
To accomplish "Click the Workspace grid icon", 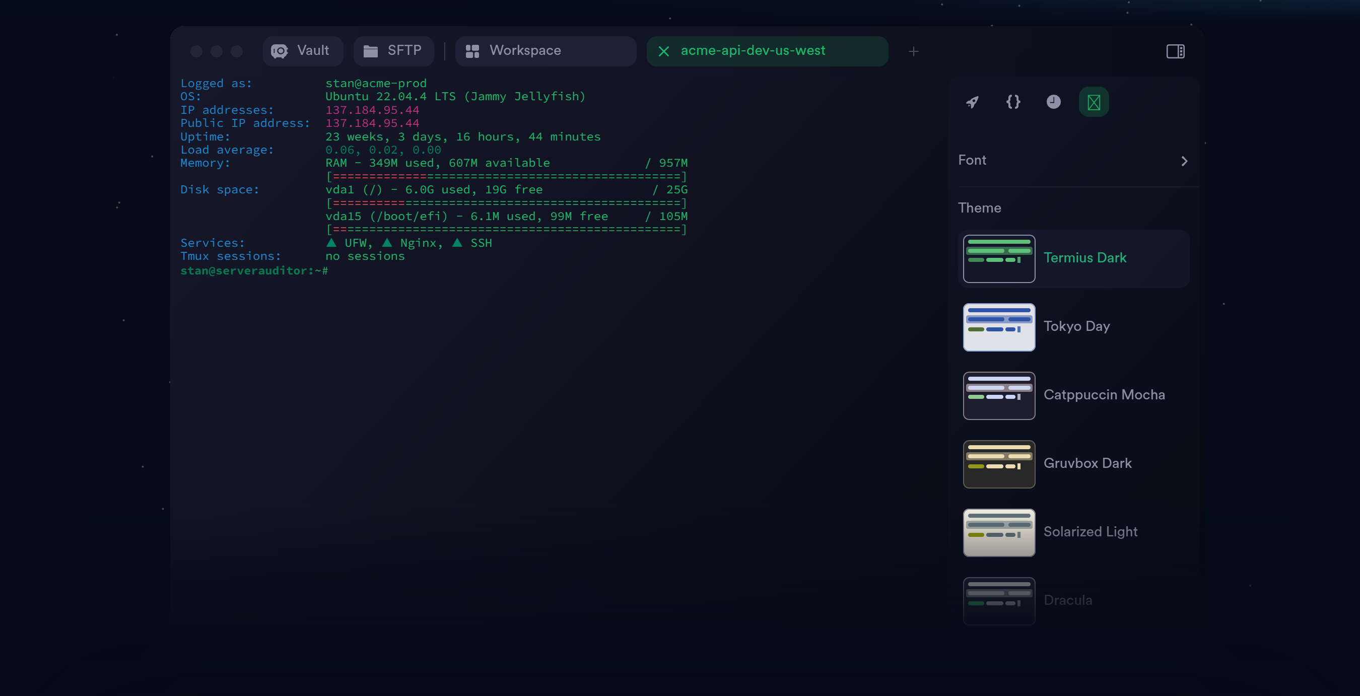I will pos(472,51).
